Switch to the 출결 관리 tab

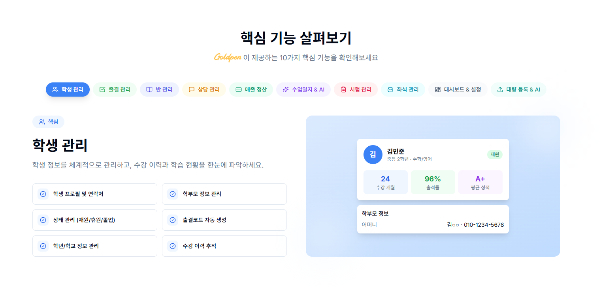115,89
